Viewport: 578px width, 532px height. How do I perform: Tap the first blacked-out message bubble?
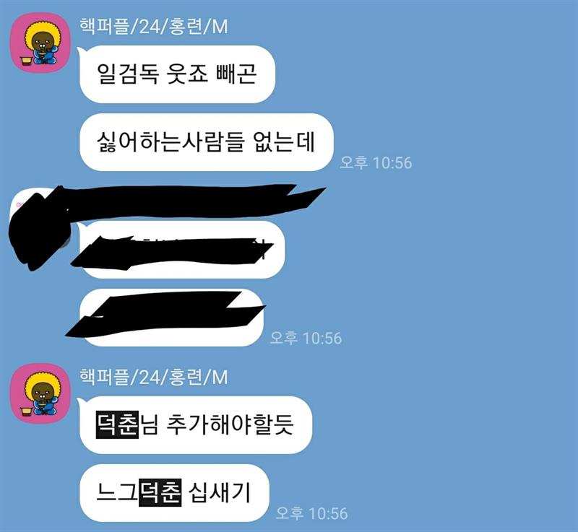pos(182,250)
